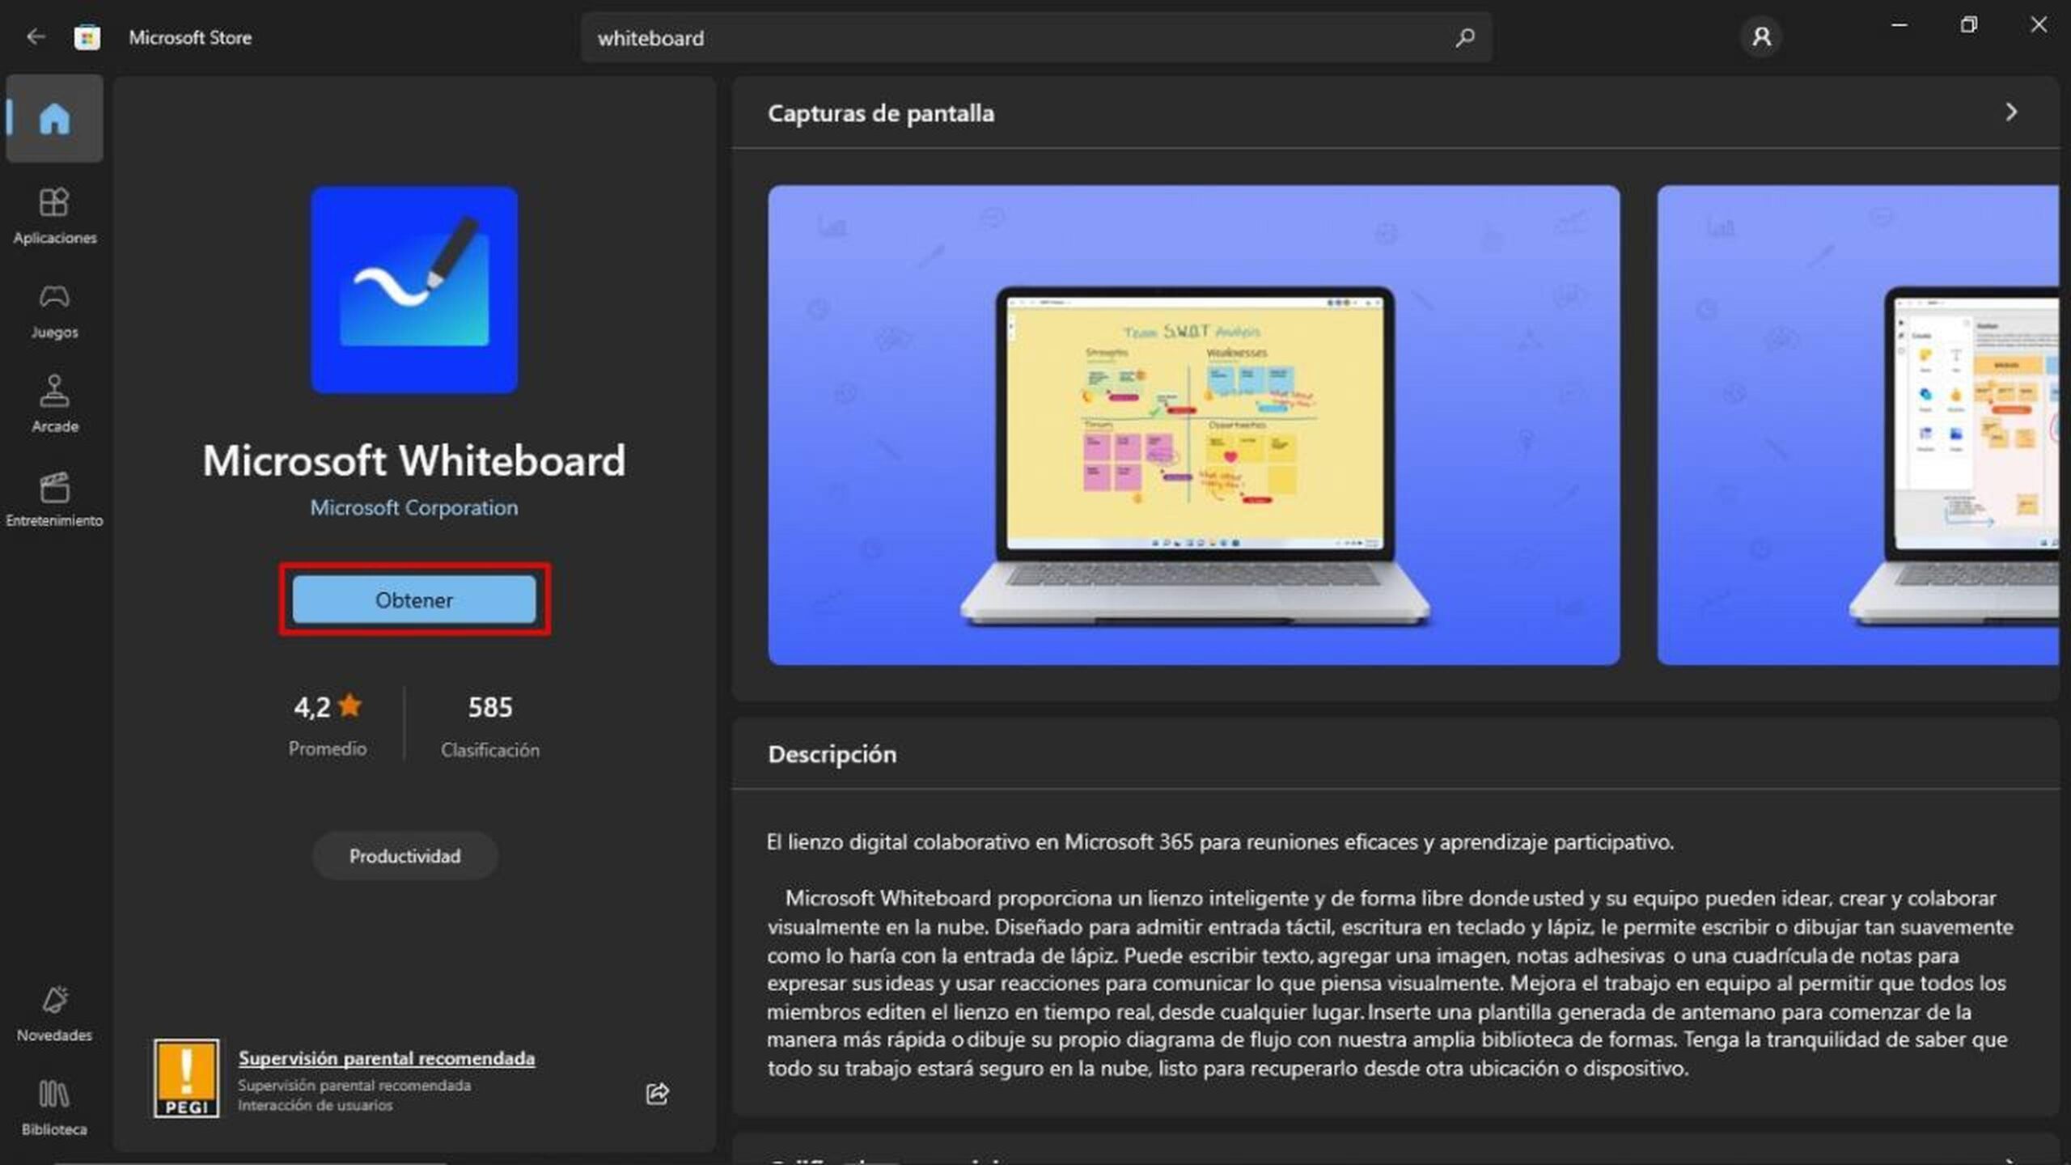Open Supervisión parental recomendada link
The image size is (2071, 1165).
point(386,1058)
